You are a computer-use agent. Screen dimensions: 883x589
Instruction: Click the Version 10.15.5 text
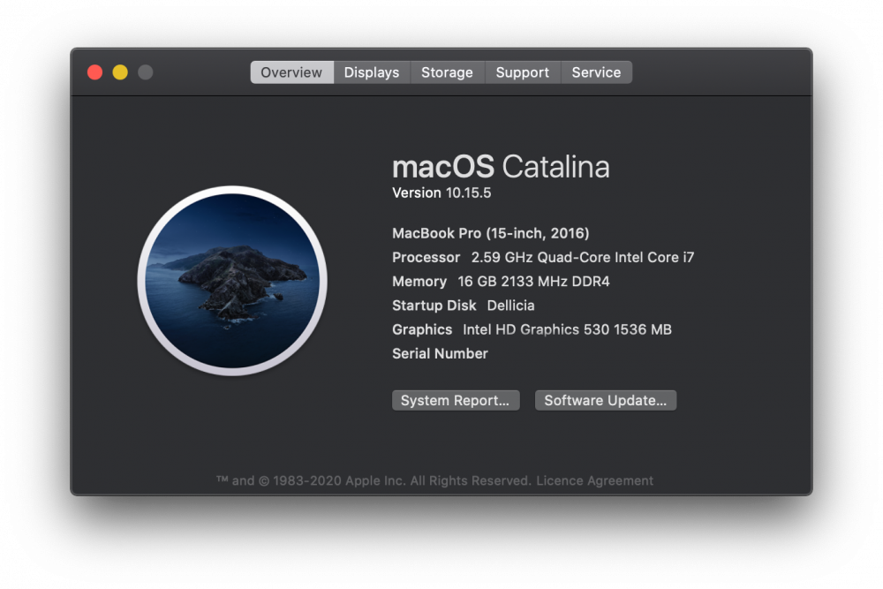pyautogui.click(x=441, y=193)
